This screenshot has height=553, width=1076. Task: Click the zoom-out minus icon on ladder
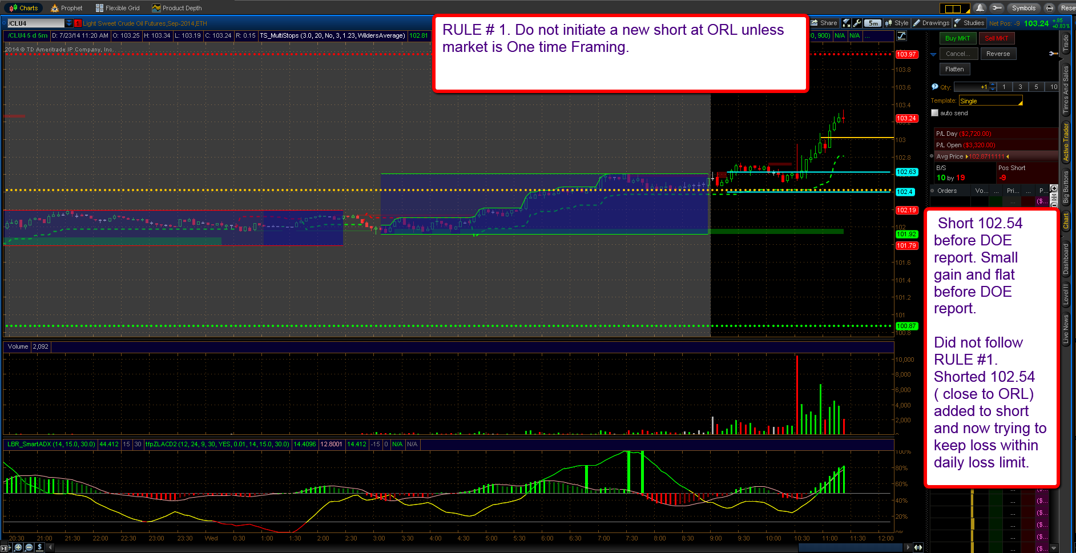1054,204
